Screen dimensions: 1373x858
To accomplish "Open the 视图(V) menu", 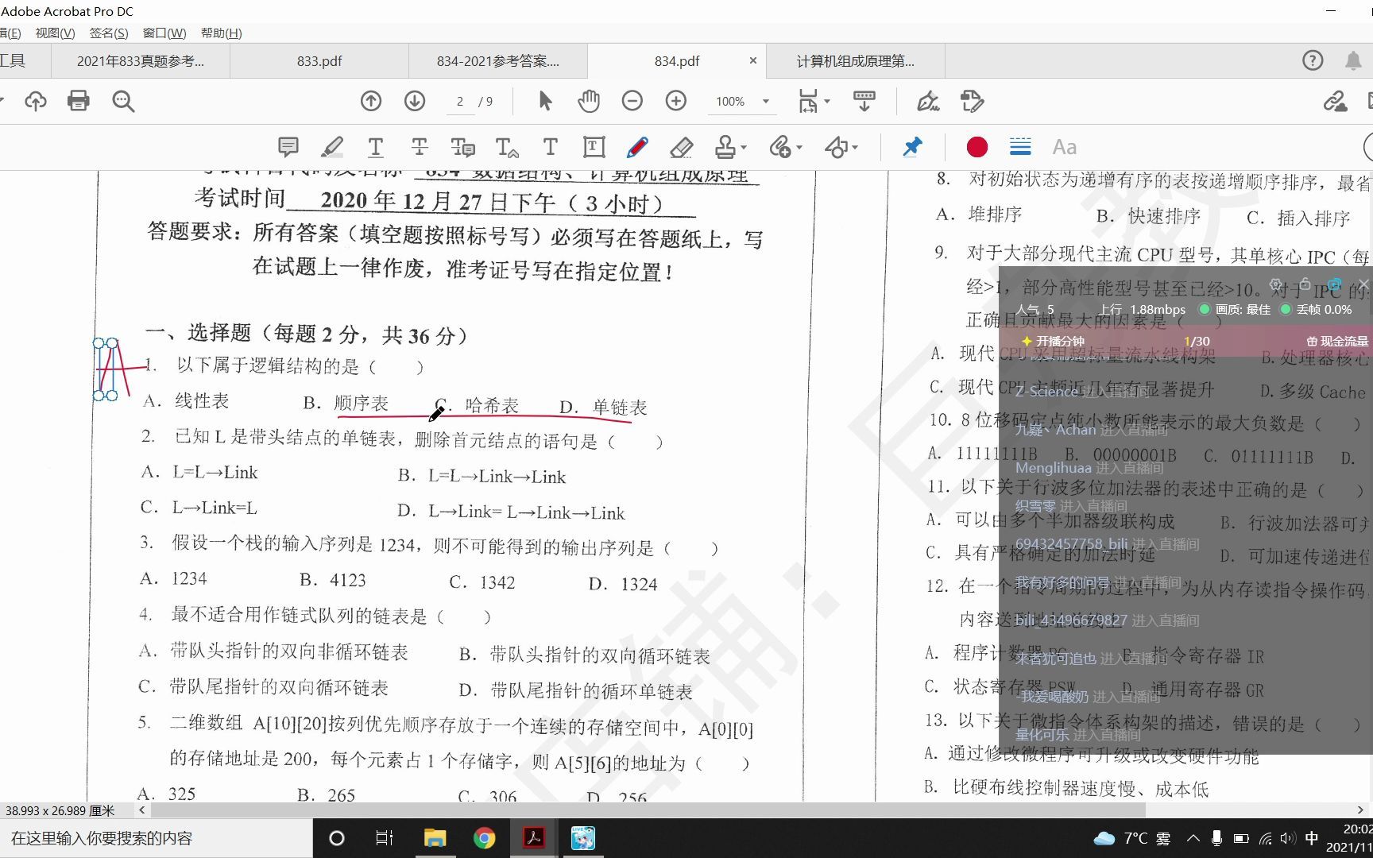I will [55, 33].
